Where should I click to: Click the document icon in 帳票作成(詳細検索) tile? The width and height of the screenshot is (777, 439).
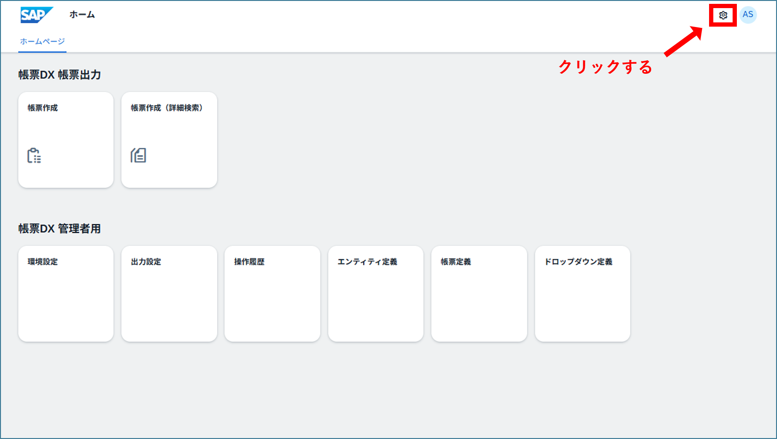pyautogui.click(x=138, y=155)
